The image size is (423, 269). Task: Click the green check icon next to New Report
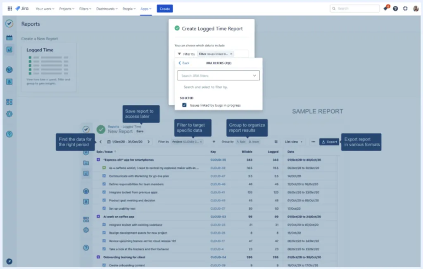[101, 129]
